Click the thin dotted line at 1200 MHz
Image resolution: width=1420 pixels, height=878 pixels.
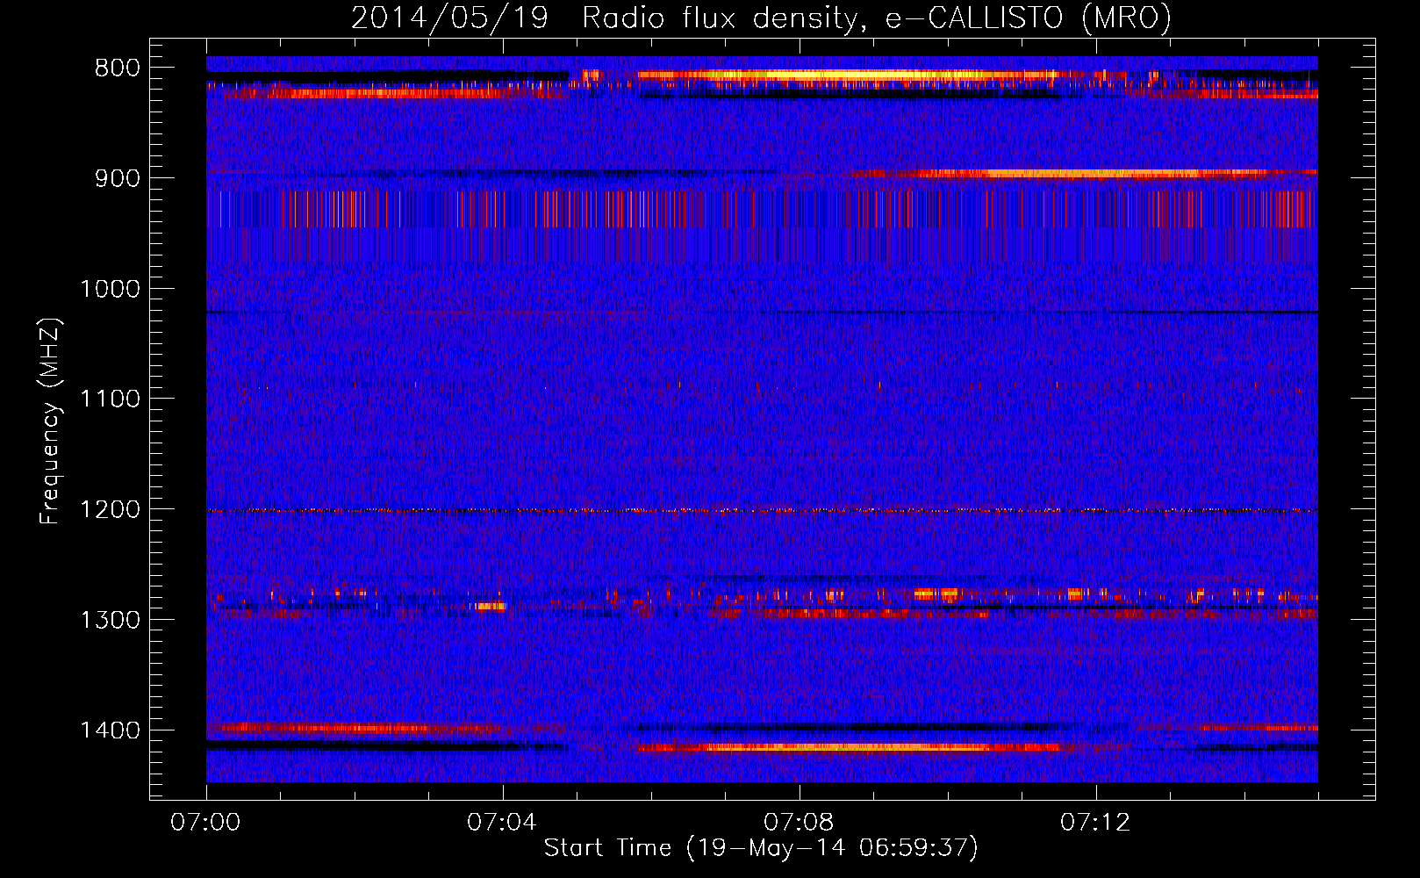click(762, 510)
